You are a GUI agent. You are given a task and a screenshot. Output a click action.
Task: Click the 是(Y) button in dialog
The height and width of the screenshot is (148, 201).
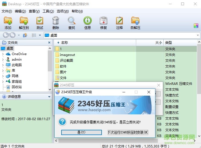point(82,132)
